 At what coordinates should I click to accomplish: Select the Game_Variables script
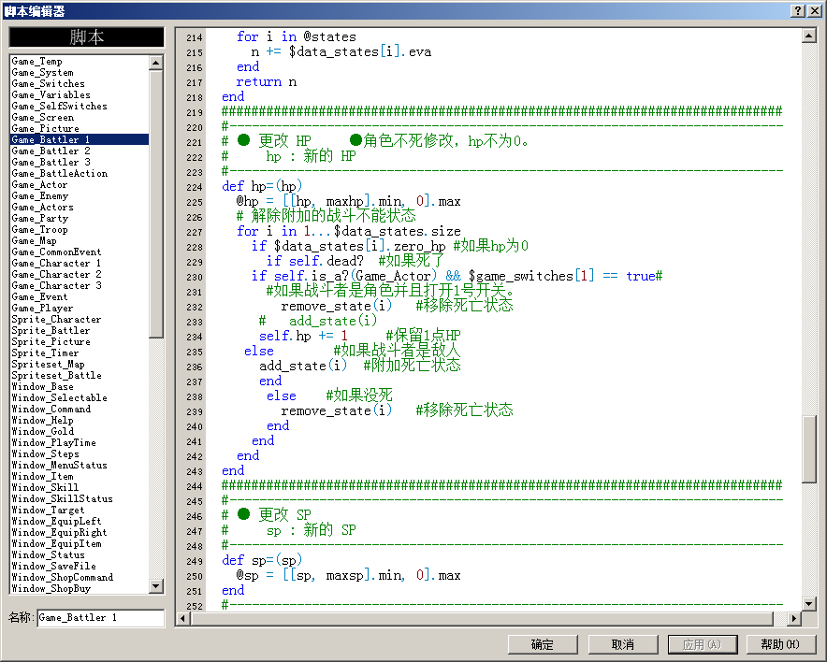[x=80, y=94]
